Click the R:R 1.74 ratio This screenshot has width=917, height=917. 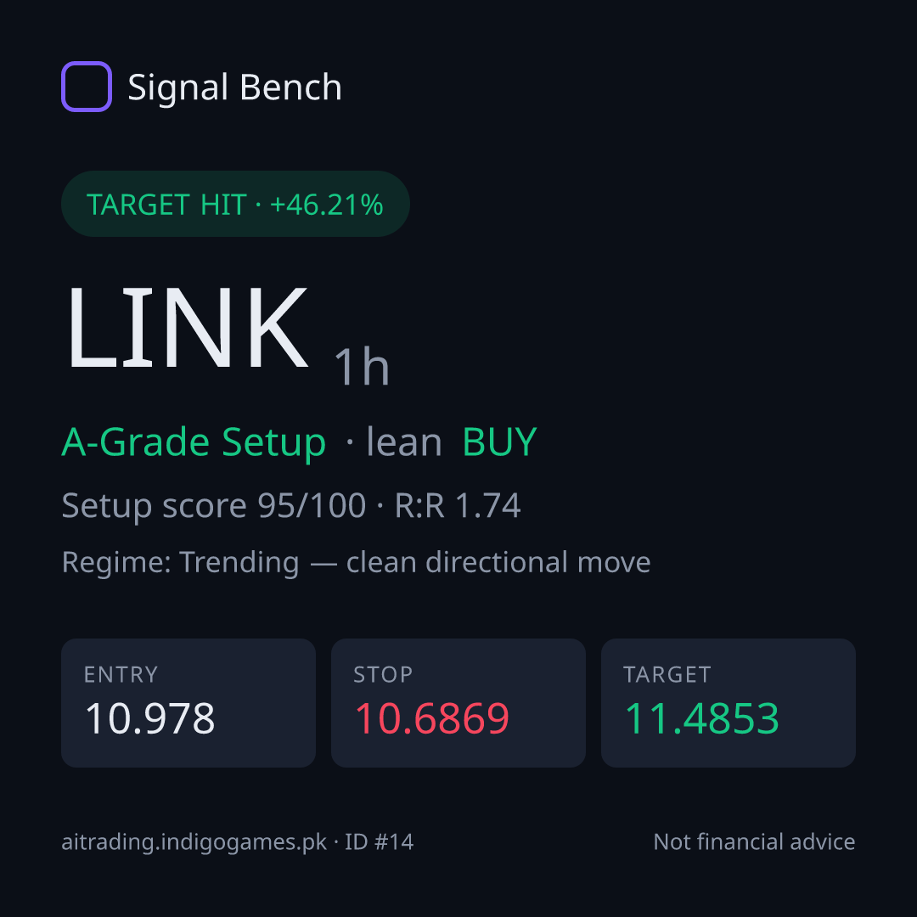[458, 506]
